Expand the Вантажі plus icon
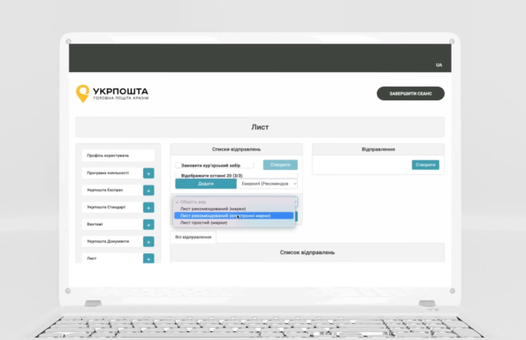526x340 pixels. [148, 224]
